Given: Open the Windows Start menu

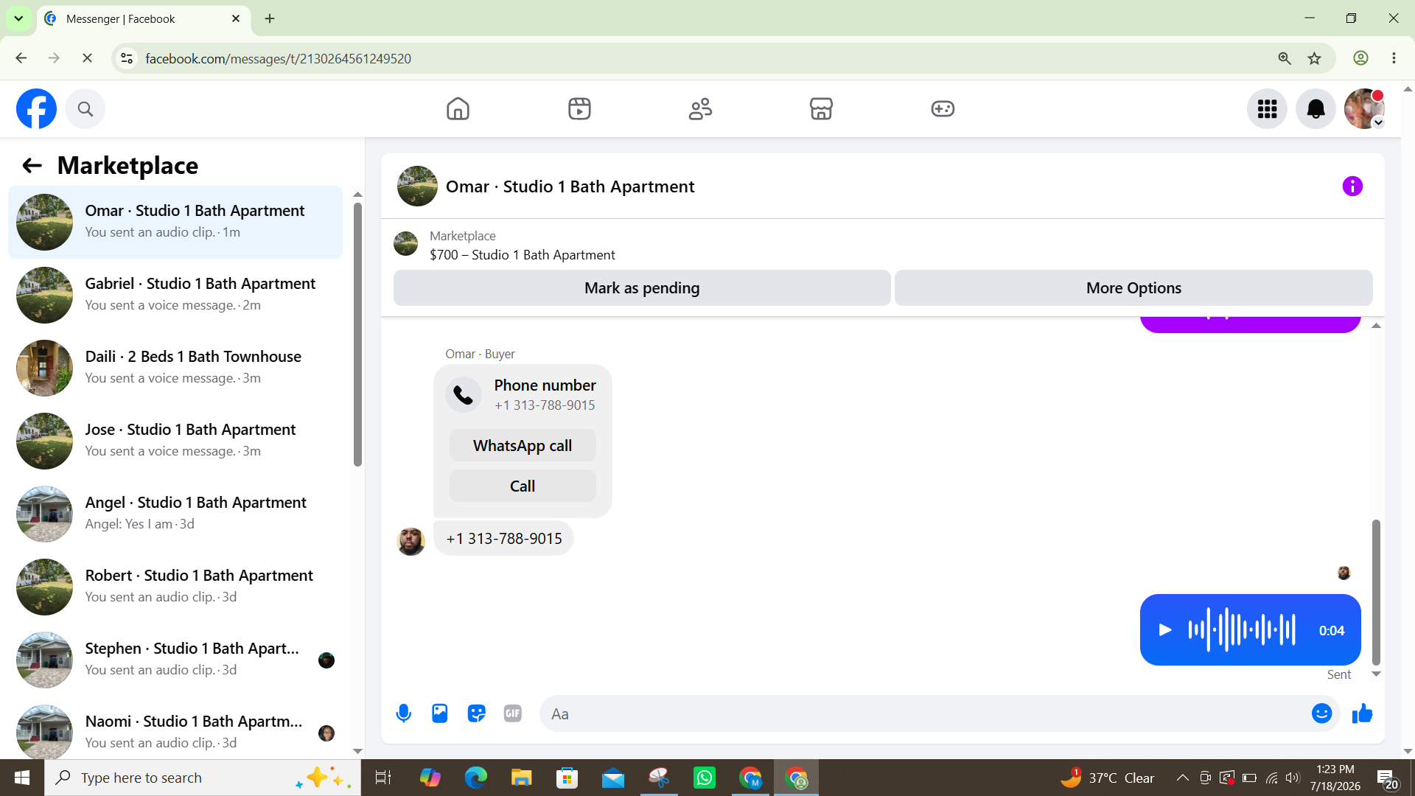Looking at the screenshot, I should point(22,778).
